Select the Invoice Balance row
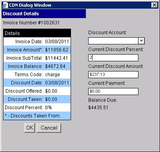Screen dimensions: 160x152 tap(37, 66)
